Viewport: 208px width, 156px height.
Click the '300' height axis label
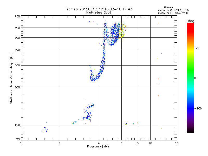[17, 66]
